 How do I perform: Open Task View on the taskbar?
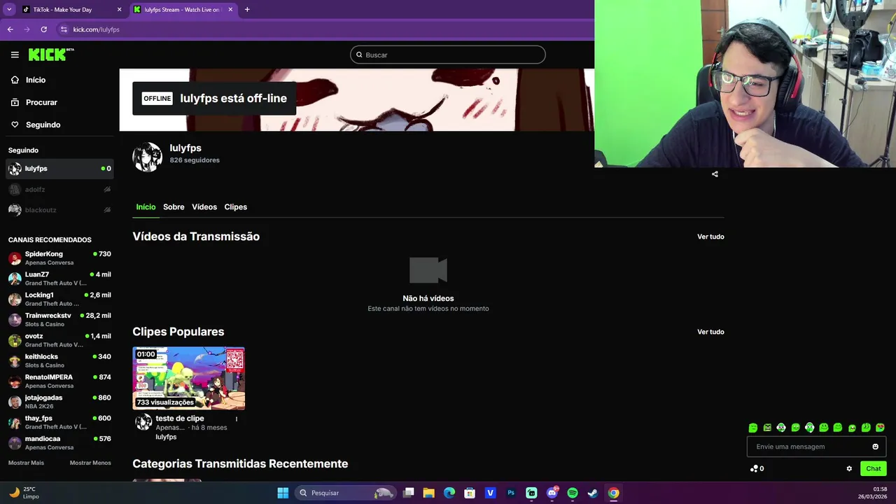tap(409, 493)
